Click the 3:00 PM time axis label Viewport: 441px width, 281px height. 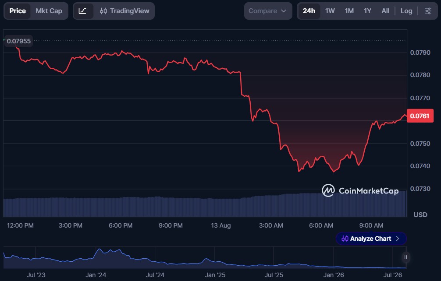pos(70,225)
